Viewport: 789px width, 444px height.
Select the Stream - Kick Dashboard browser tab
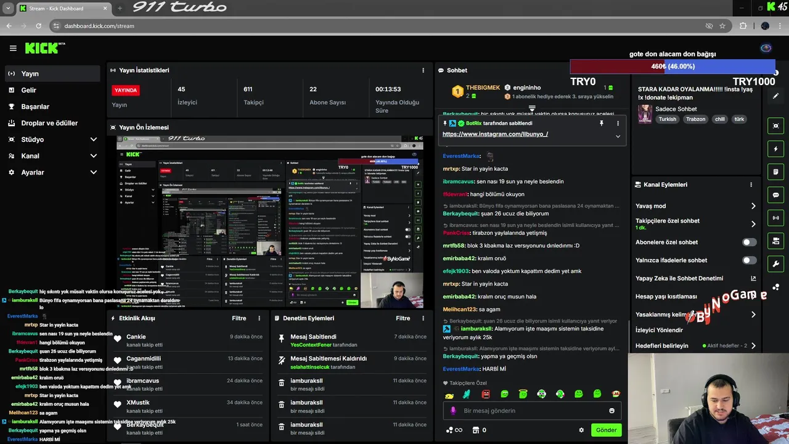[63, 9]
